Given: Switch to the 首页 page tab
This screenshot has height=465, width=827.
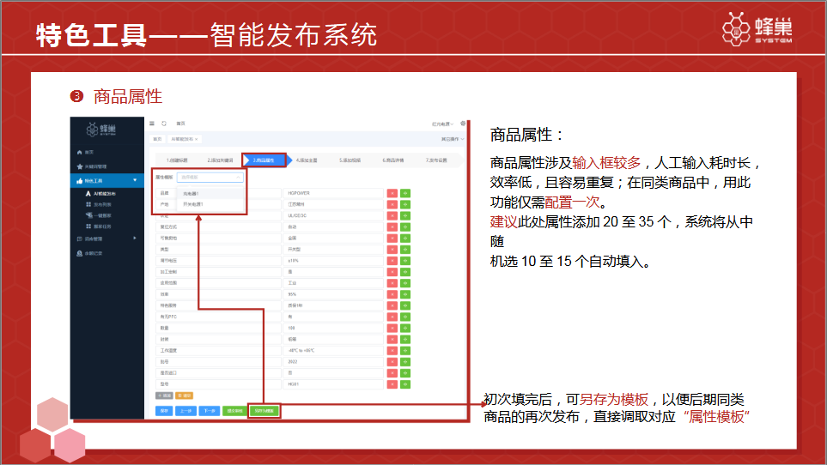Looking at the screenshot, I should (x=157, y=139).
